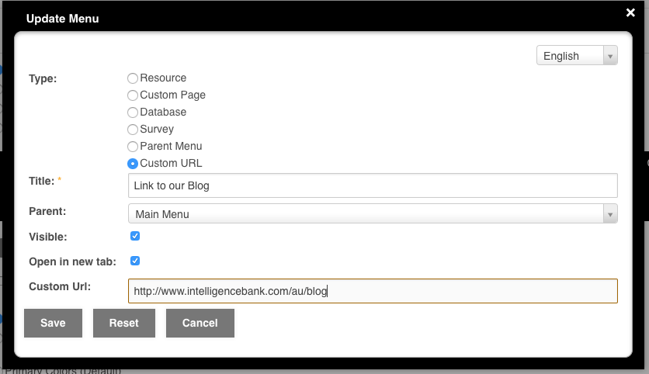Save the menu changes

pyautogui.click(x=53, y=323)
